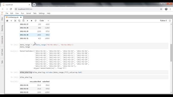
Task: Insert a new cell below with the plus icon
Action: 11,21
